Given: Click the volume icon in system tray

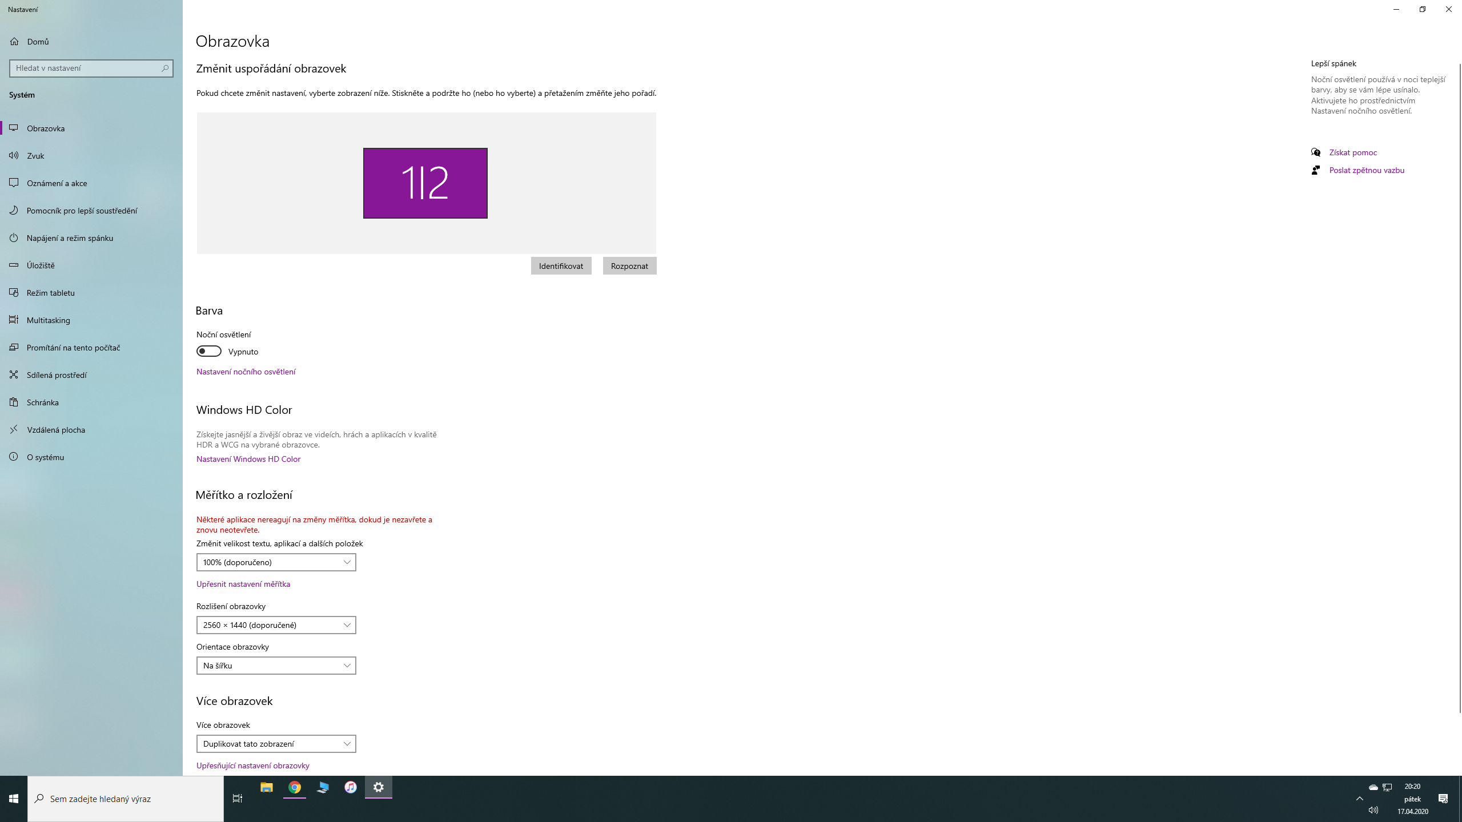Looking at the screenshot, I should pos(1373,810).
